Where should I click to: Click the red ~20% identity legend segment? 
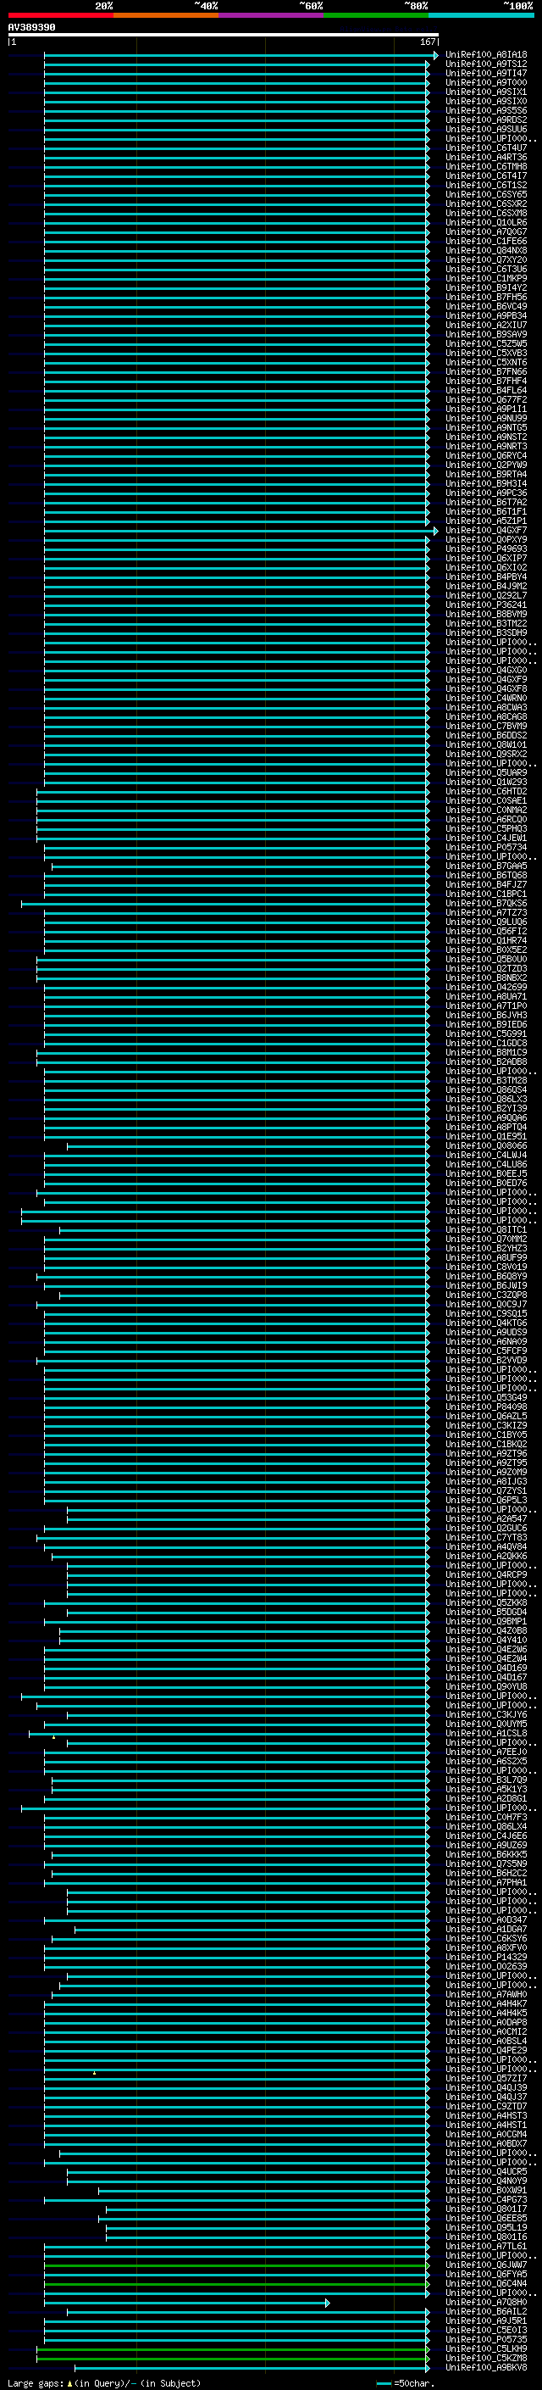tap(60, 15)
